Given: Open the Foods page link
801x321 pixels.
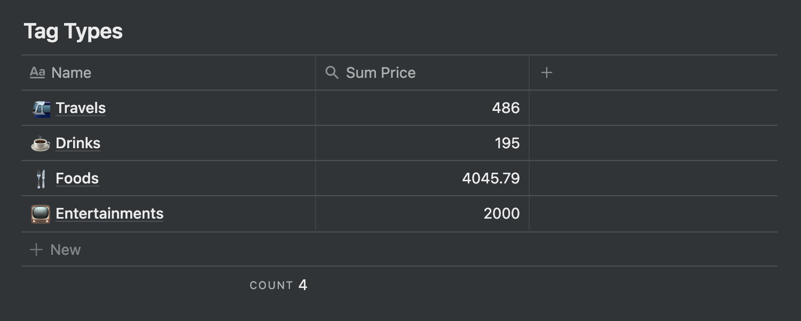Looking at the screenshot, I should pyautogui.click(x=76, y=178).
